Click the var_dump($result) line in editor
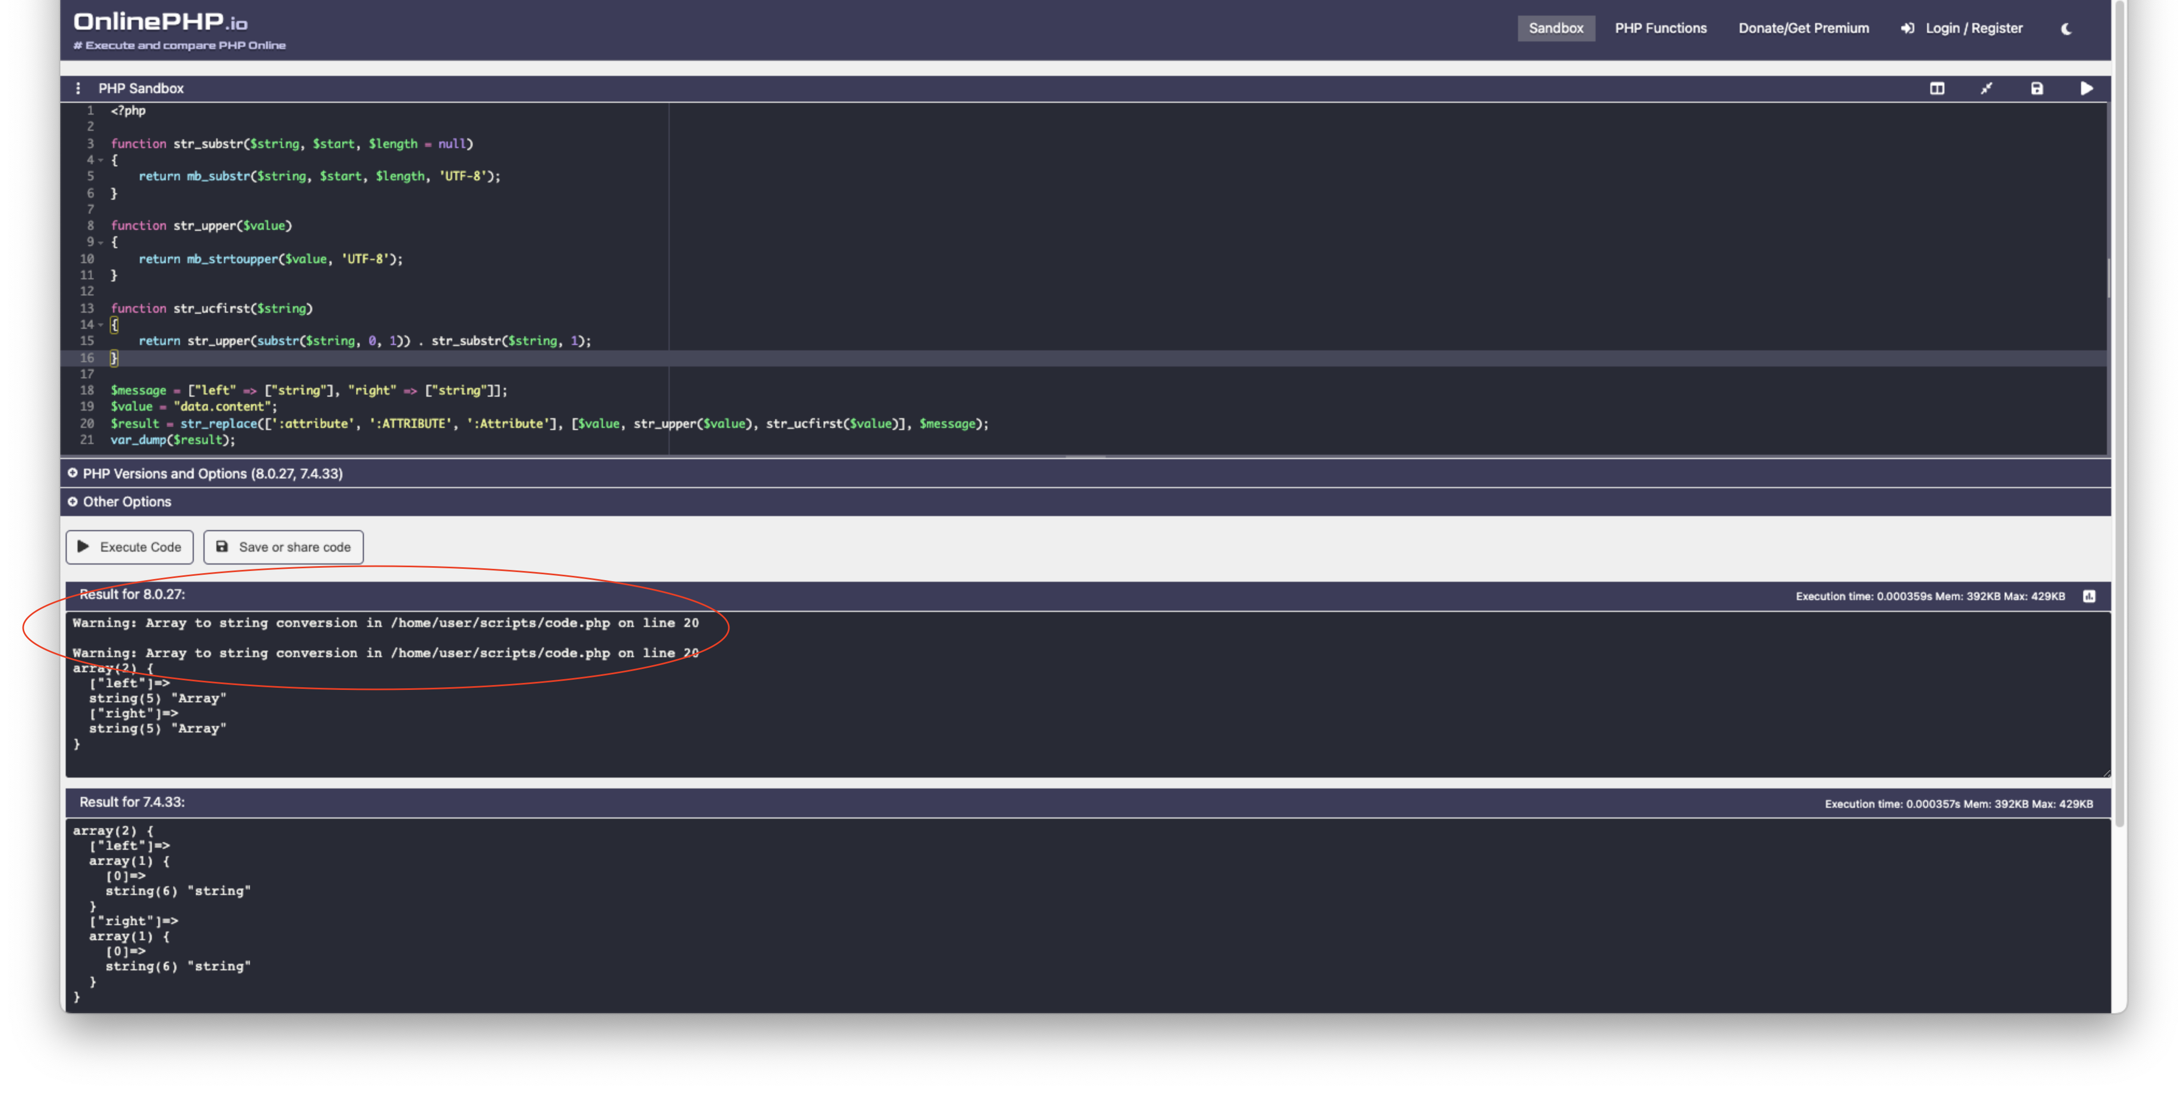2178x1093 pixels. pos(172,440)
